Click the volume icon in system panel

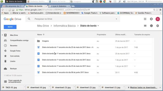[x=125, y=2]
